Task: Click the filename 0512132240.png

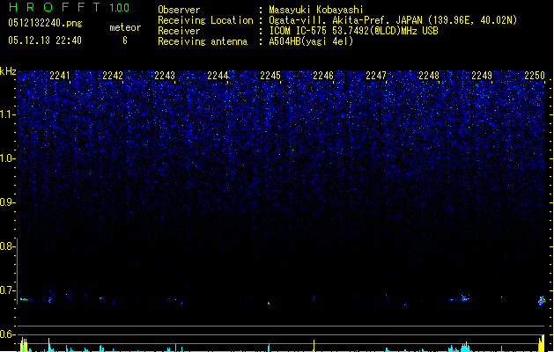Action: click(x=45, y=23)
